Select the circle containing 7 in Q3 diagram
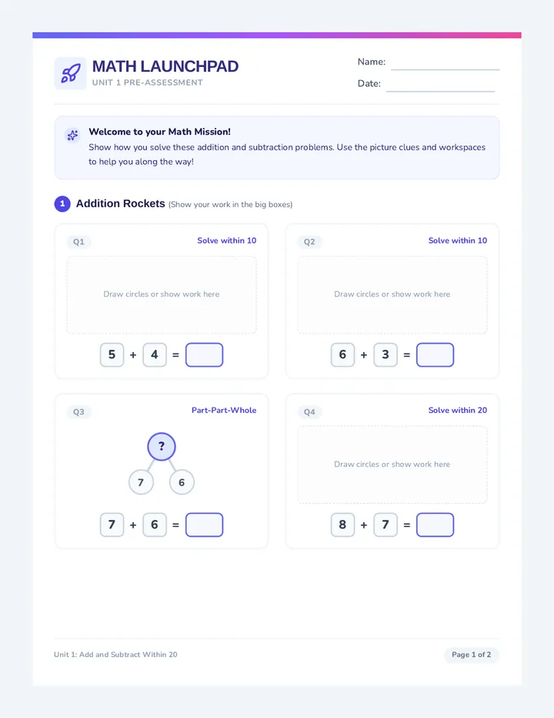Image resolution: width=554 pixels, height=718 pixels. tap(141, 482)
